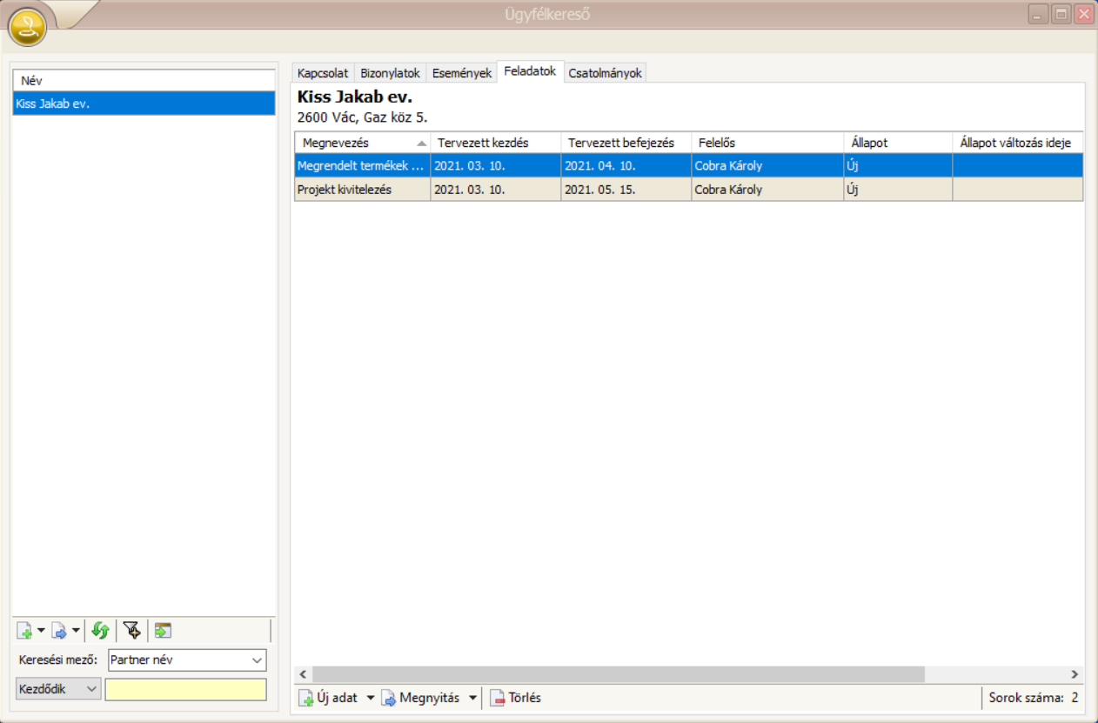Click the 2021. 04. 10. end date cell

tap(626, 165)
